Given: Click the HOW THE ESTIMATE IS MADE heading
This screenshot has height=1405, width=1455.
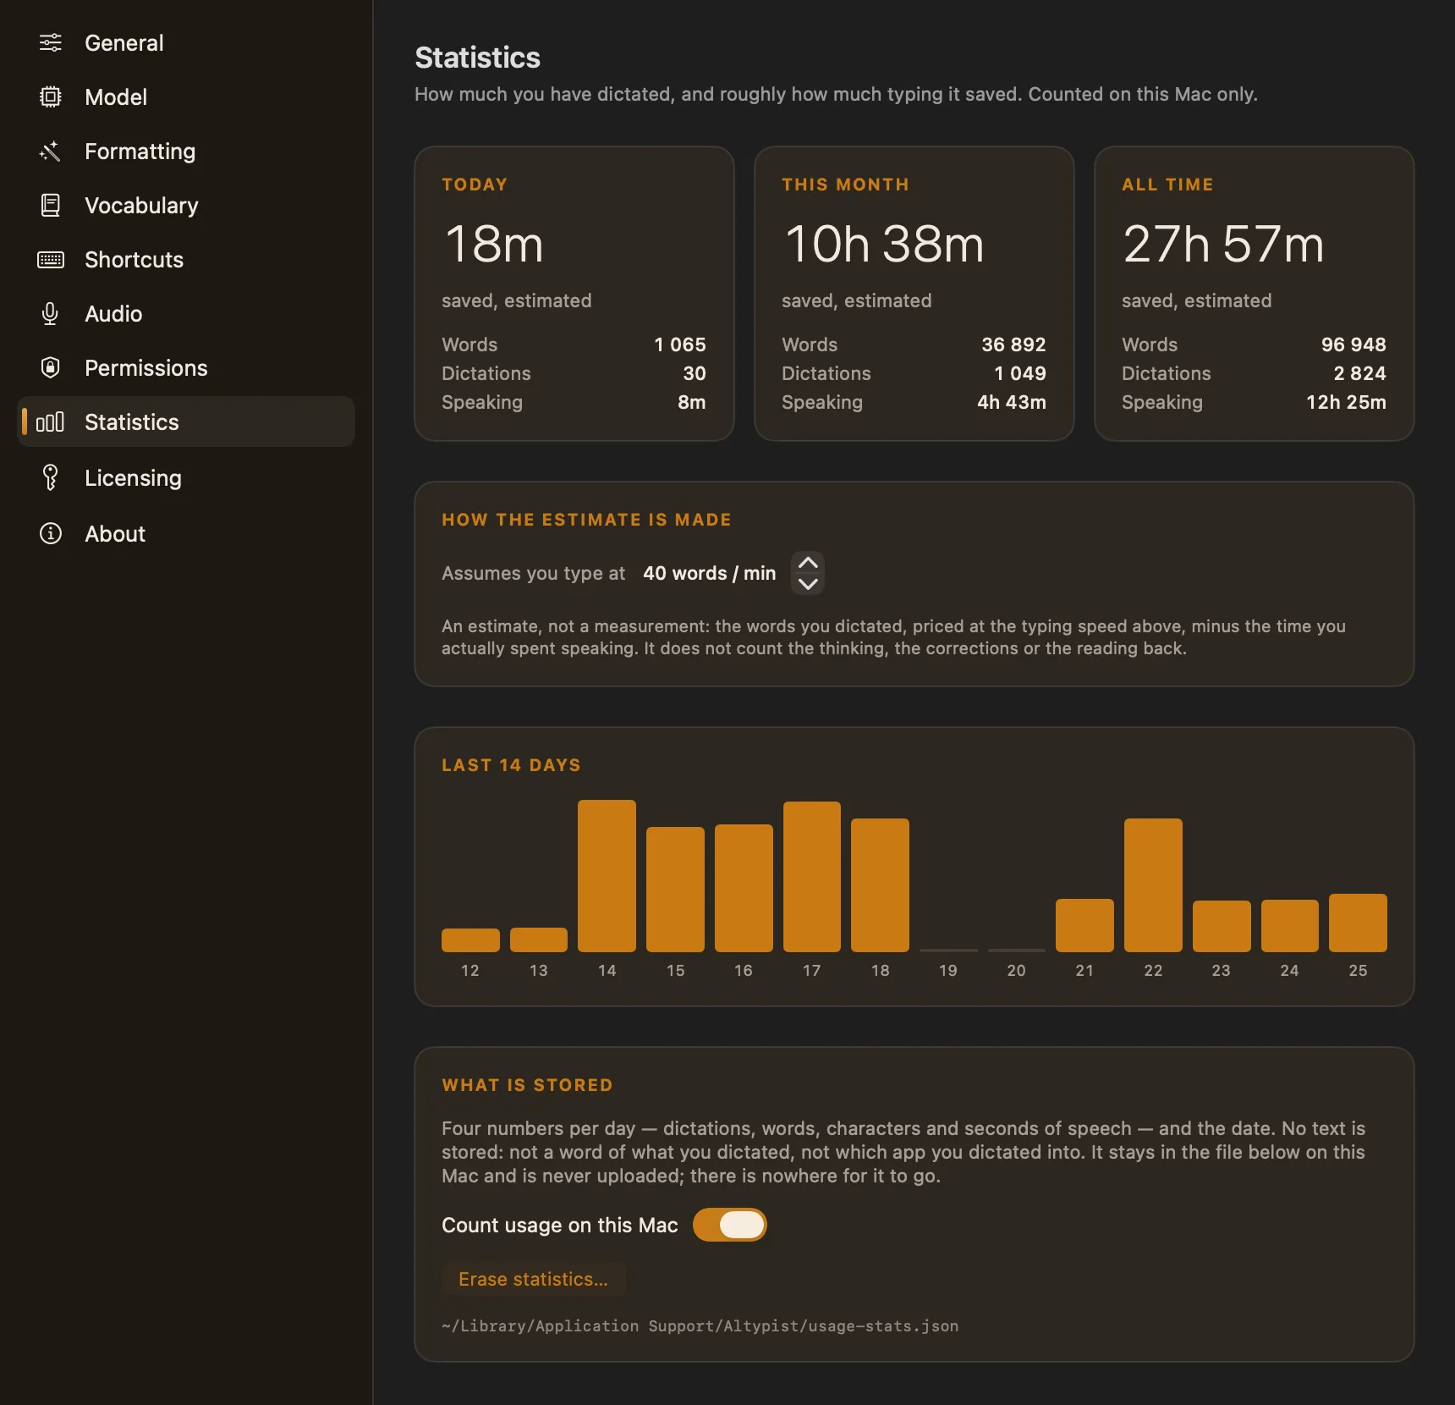Looking at the screenshot, I should [586, 520].
